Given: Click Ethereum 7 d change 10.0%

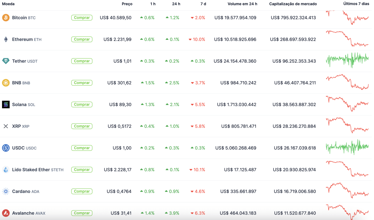Looking at the screenshot, I should tap(197, 39).
